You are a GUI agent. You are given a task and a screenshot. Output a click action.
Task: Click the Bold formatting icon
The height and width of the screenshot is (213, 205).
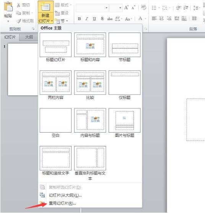tap(80, 19)
